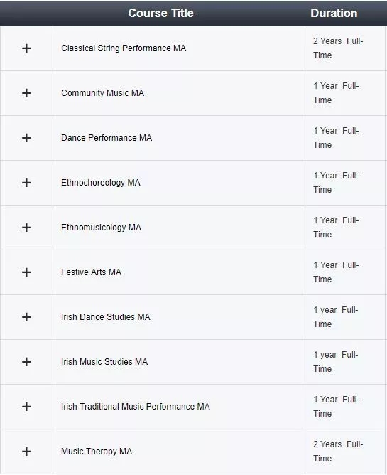This screenshot has width=387, height=475.
Task: Open the Community Music MA course title
Action: pos(102,93)
